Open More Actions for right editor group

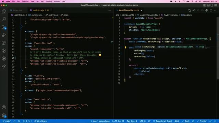point(215,10)
